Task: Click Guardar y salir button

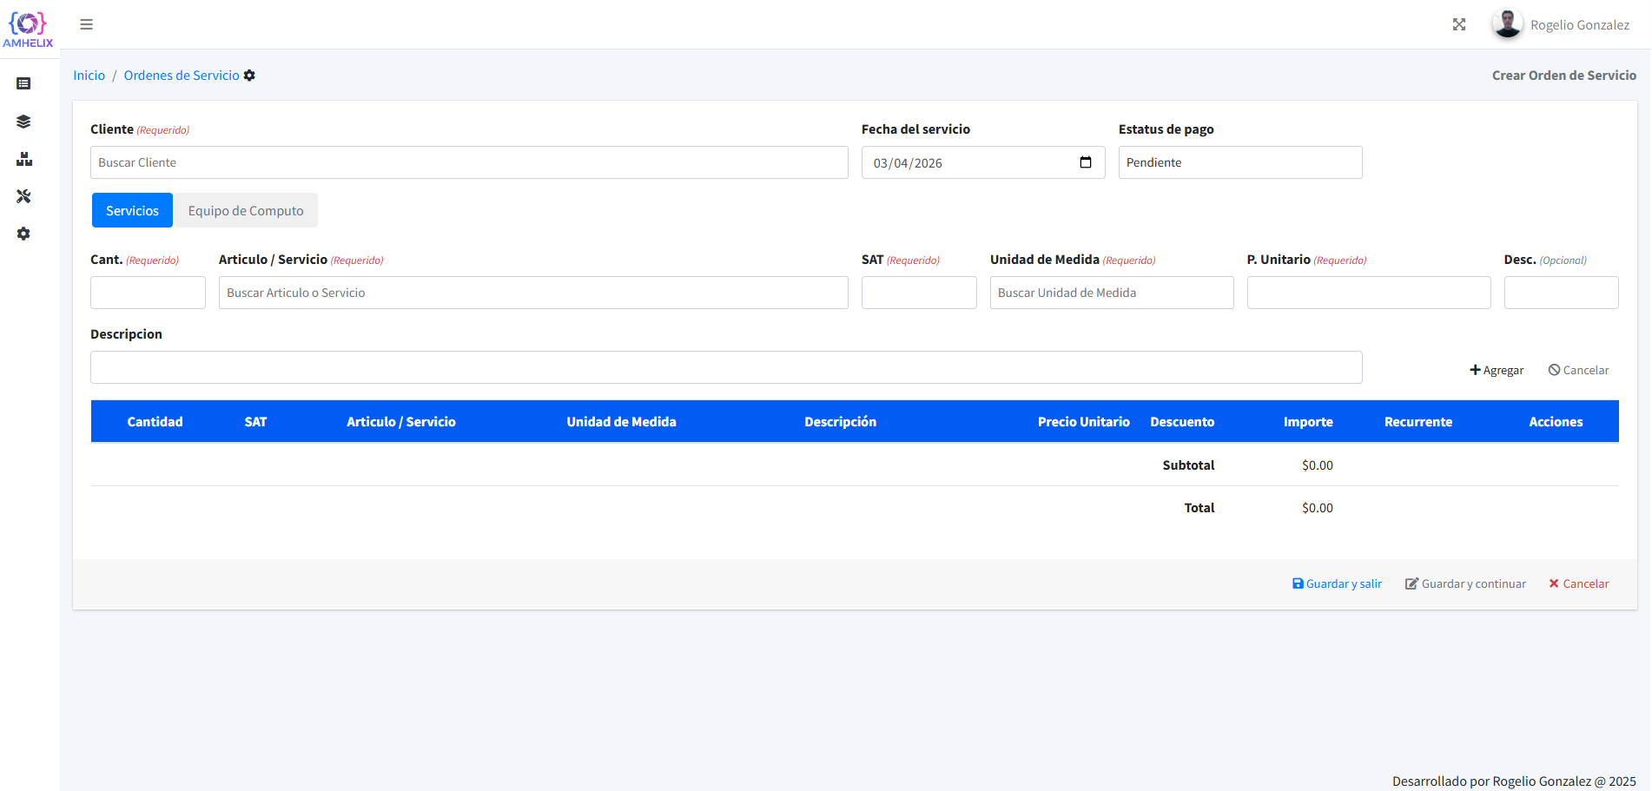Action: point(1337,583)
